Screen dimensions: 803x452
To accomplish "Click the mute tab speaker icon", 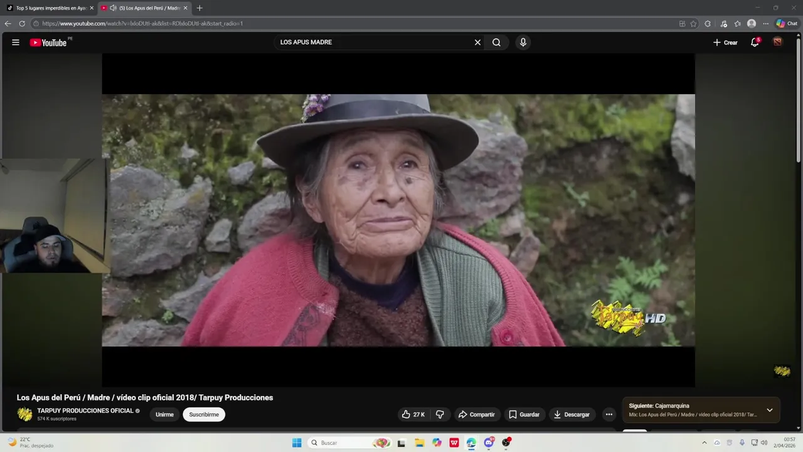I will pyautogui.click(x=113, y=8).
